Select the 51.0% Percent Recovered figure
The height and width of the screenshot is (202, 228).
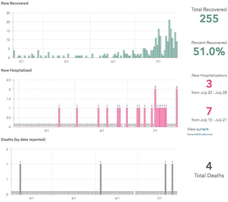point(209,52)
